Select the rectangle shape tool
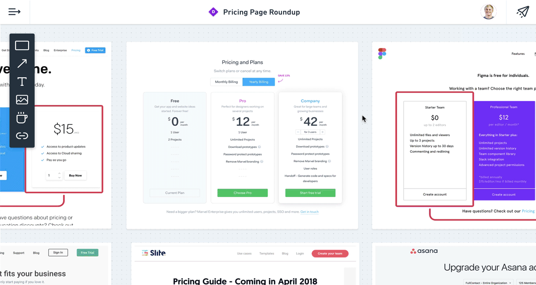This screenshot has width=536, height=285. click(x=22, y=46)
